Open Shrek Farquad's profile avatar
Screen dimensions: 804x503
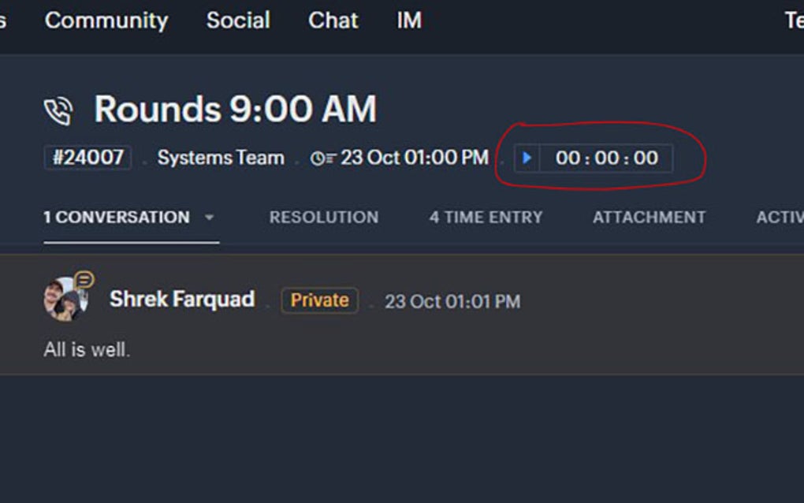(63, 301)
